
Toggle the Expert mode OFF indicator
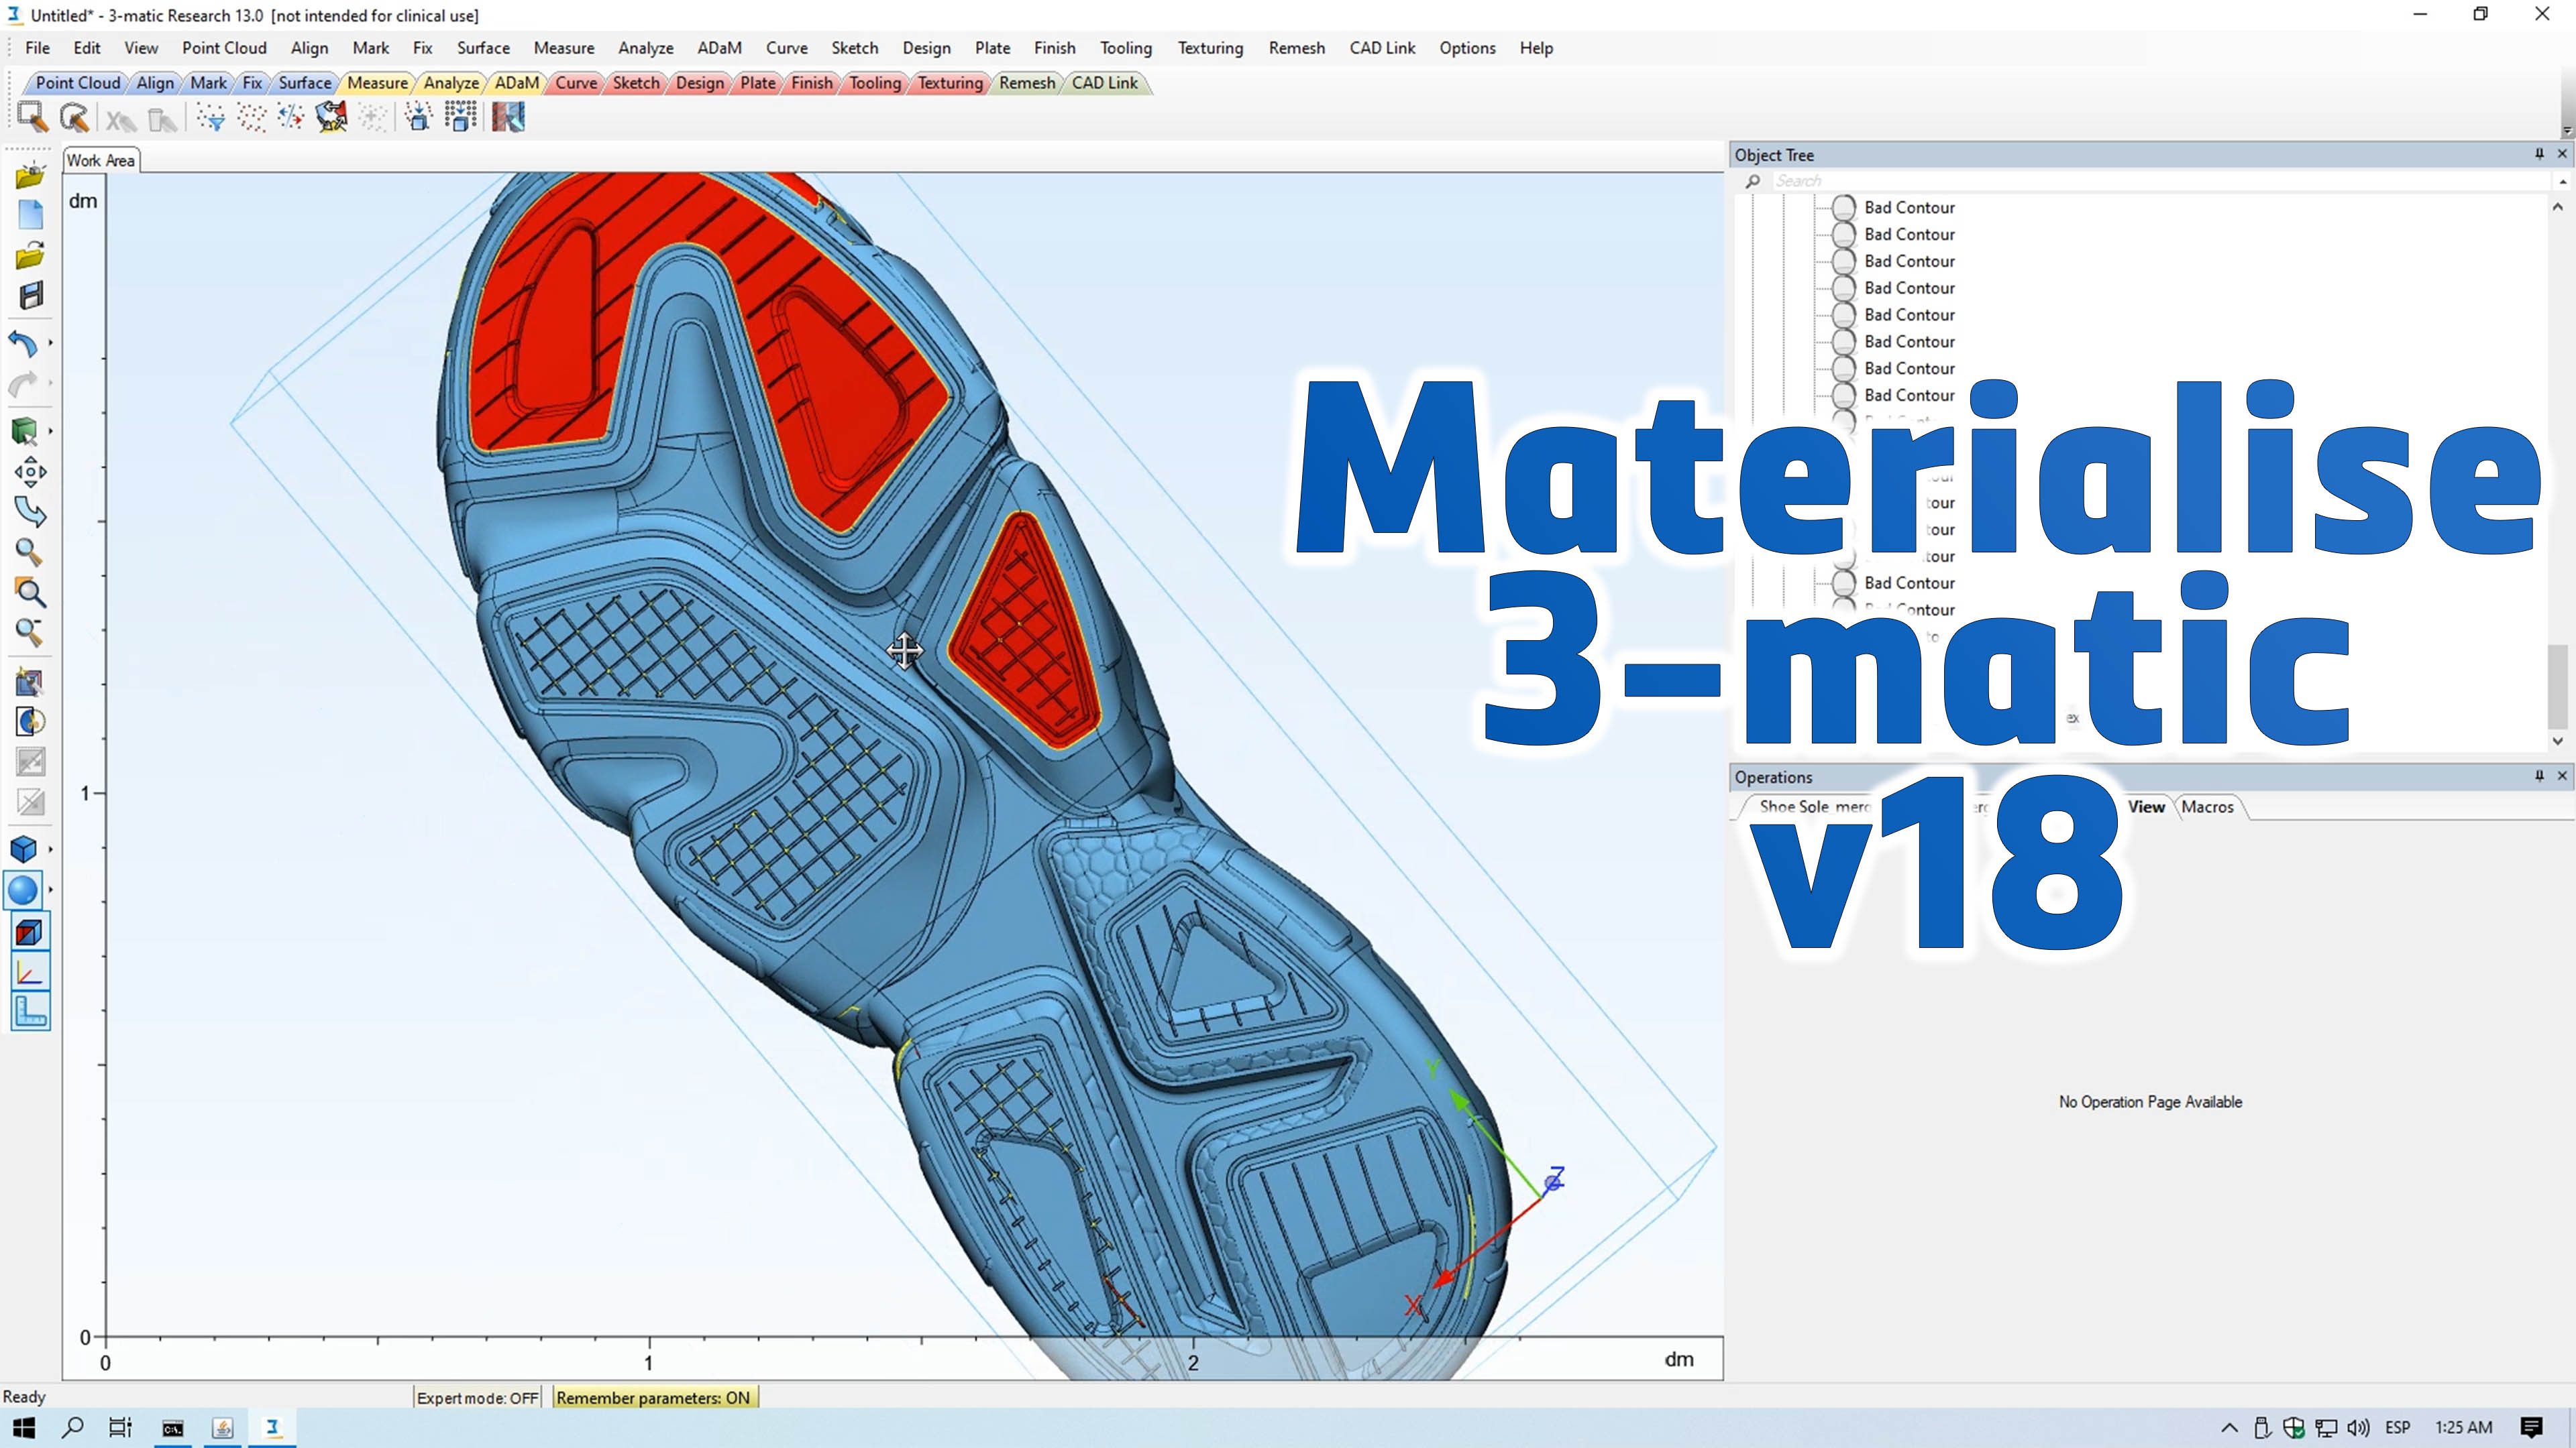[477, 1397]
